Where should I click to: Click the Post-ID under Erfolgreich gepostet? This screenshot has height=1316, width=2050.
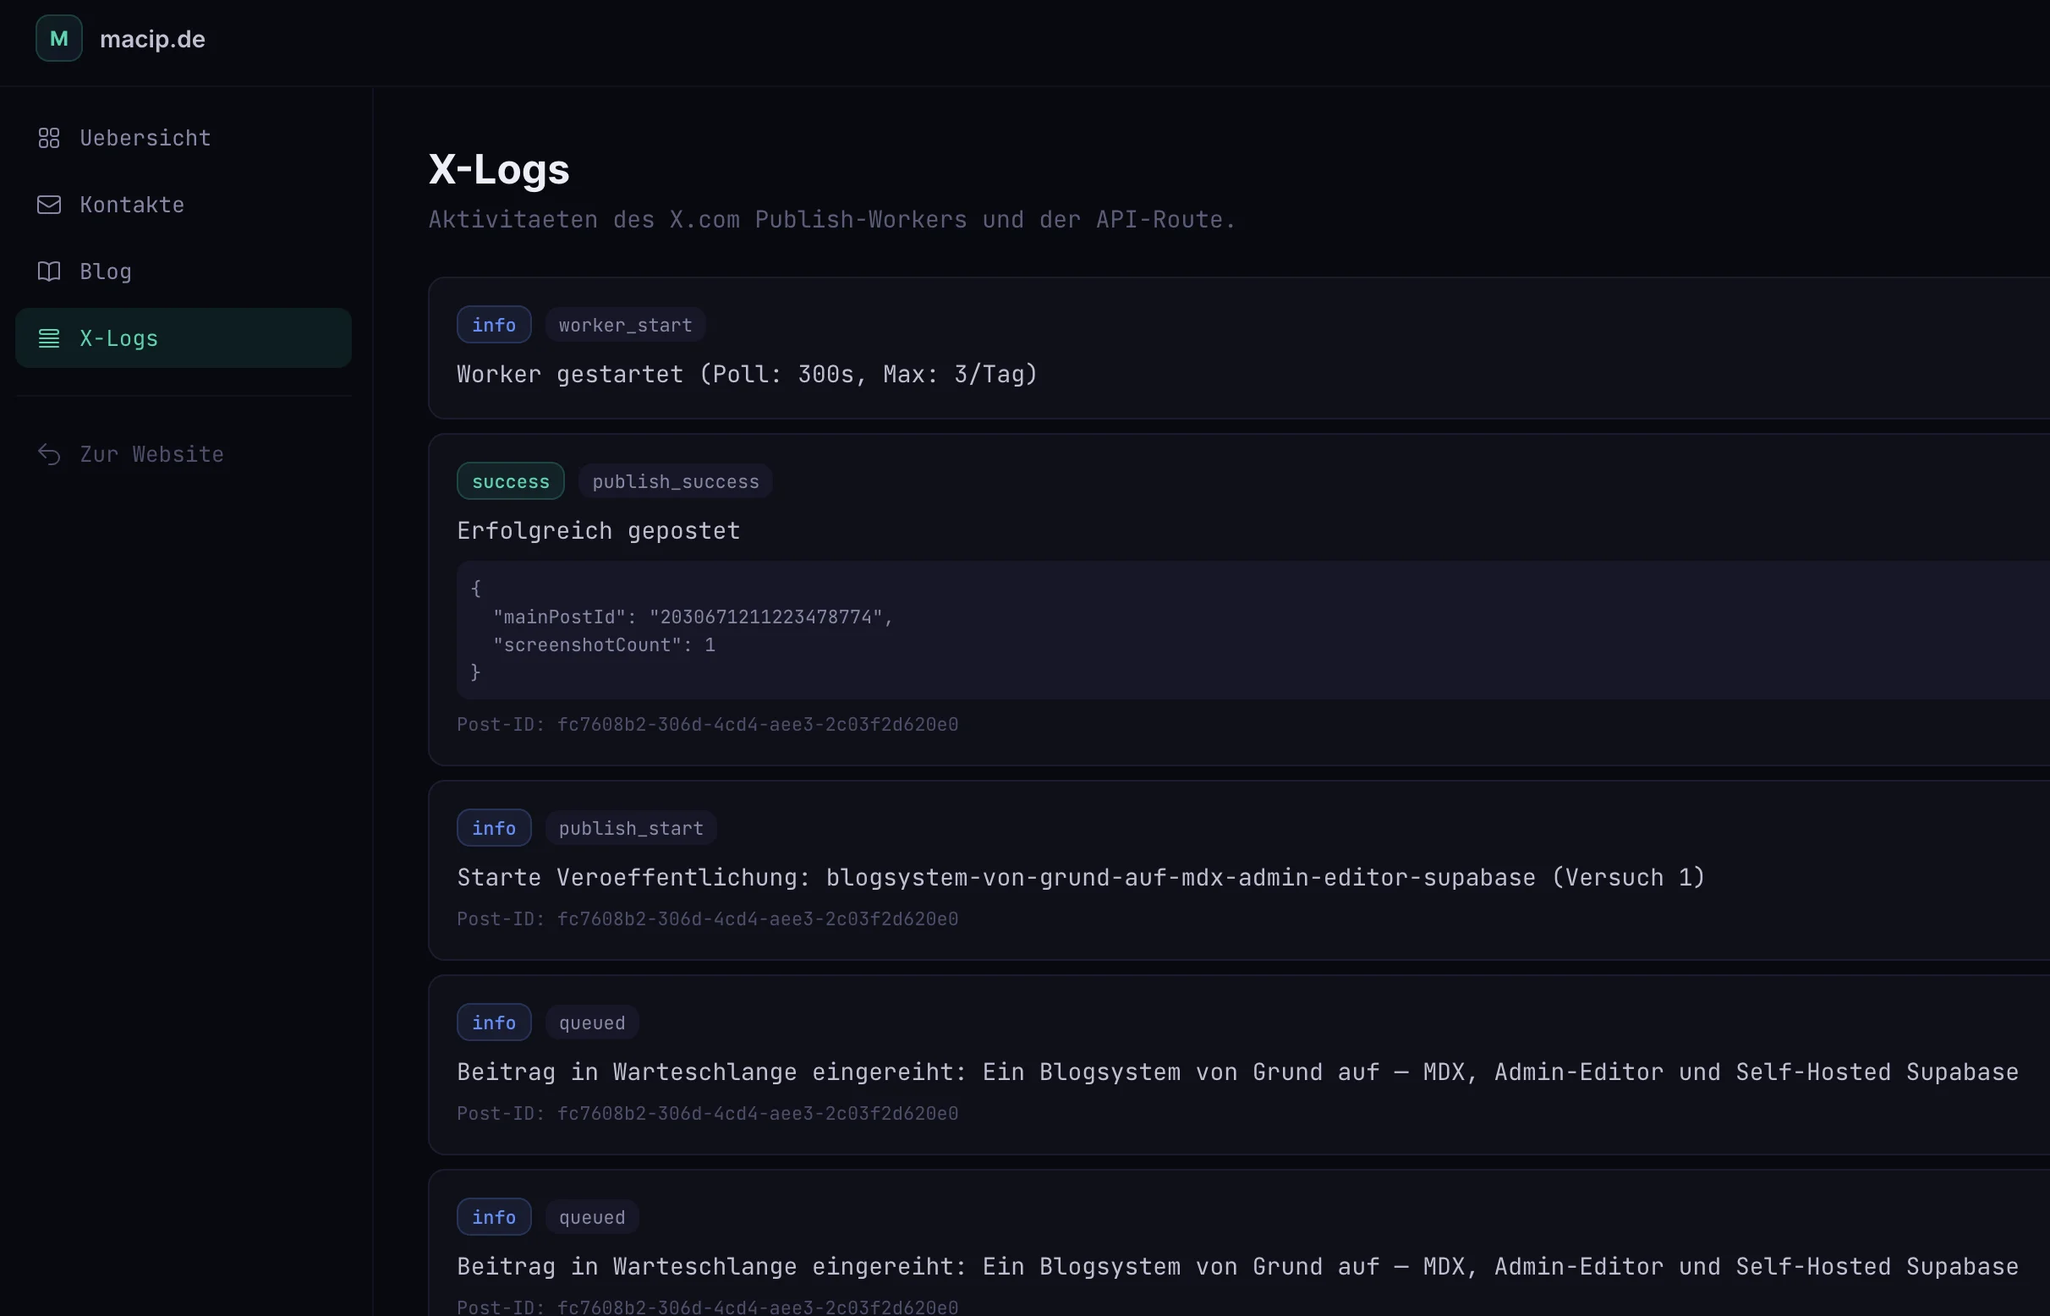click(x=707, y=725)
